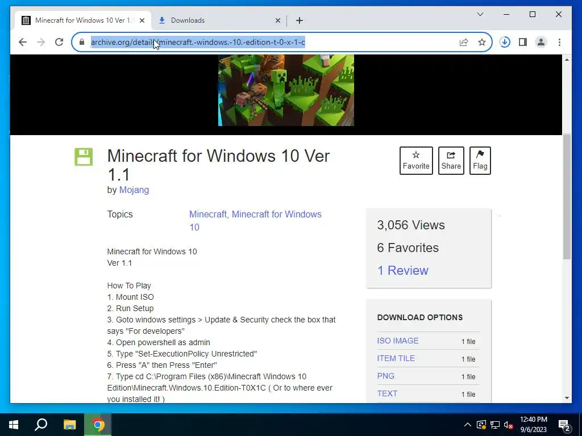The height and width of the screenshot is (436, 582).
Task: Go back using the browser back arrow
Action: coord(23,42)
